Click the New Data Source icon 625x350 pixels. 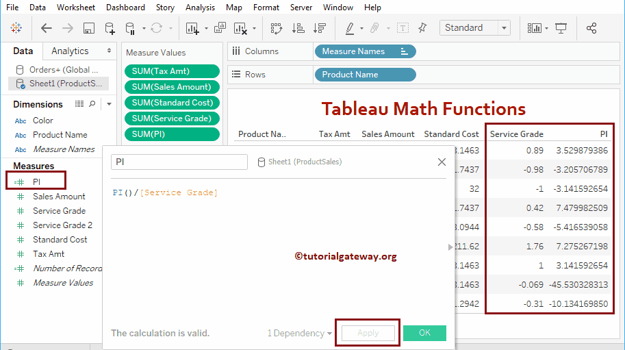pos(110,28)
